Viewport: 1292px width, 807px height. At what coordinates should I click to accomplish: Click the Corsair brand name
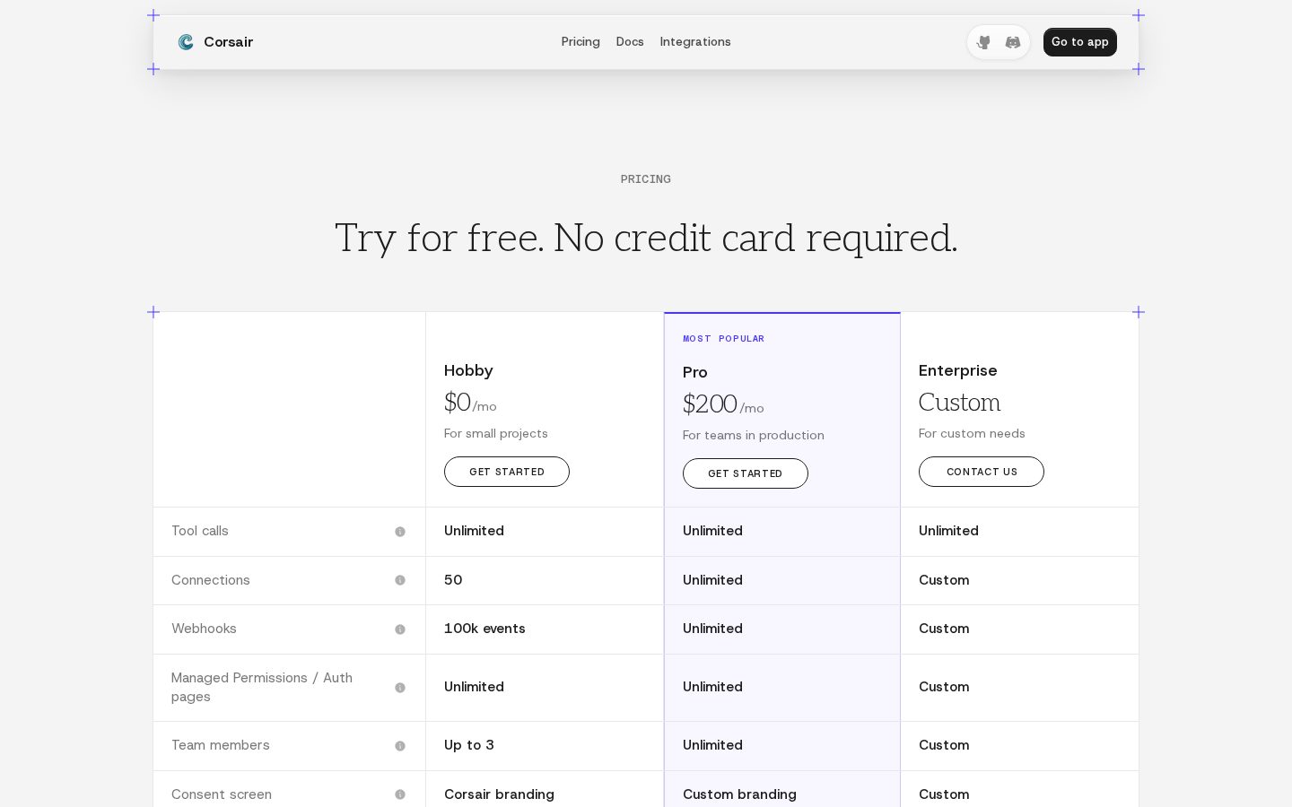click(228, 42)
